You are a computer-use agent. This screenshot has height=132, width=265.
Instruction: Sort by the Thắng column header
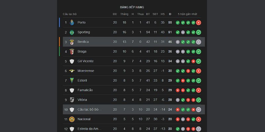pos(124,14)
